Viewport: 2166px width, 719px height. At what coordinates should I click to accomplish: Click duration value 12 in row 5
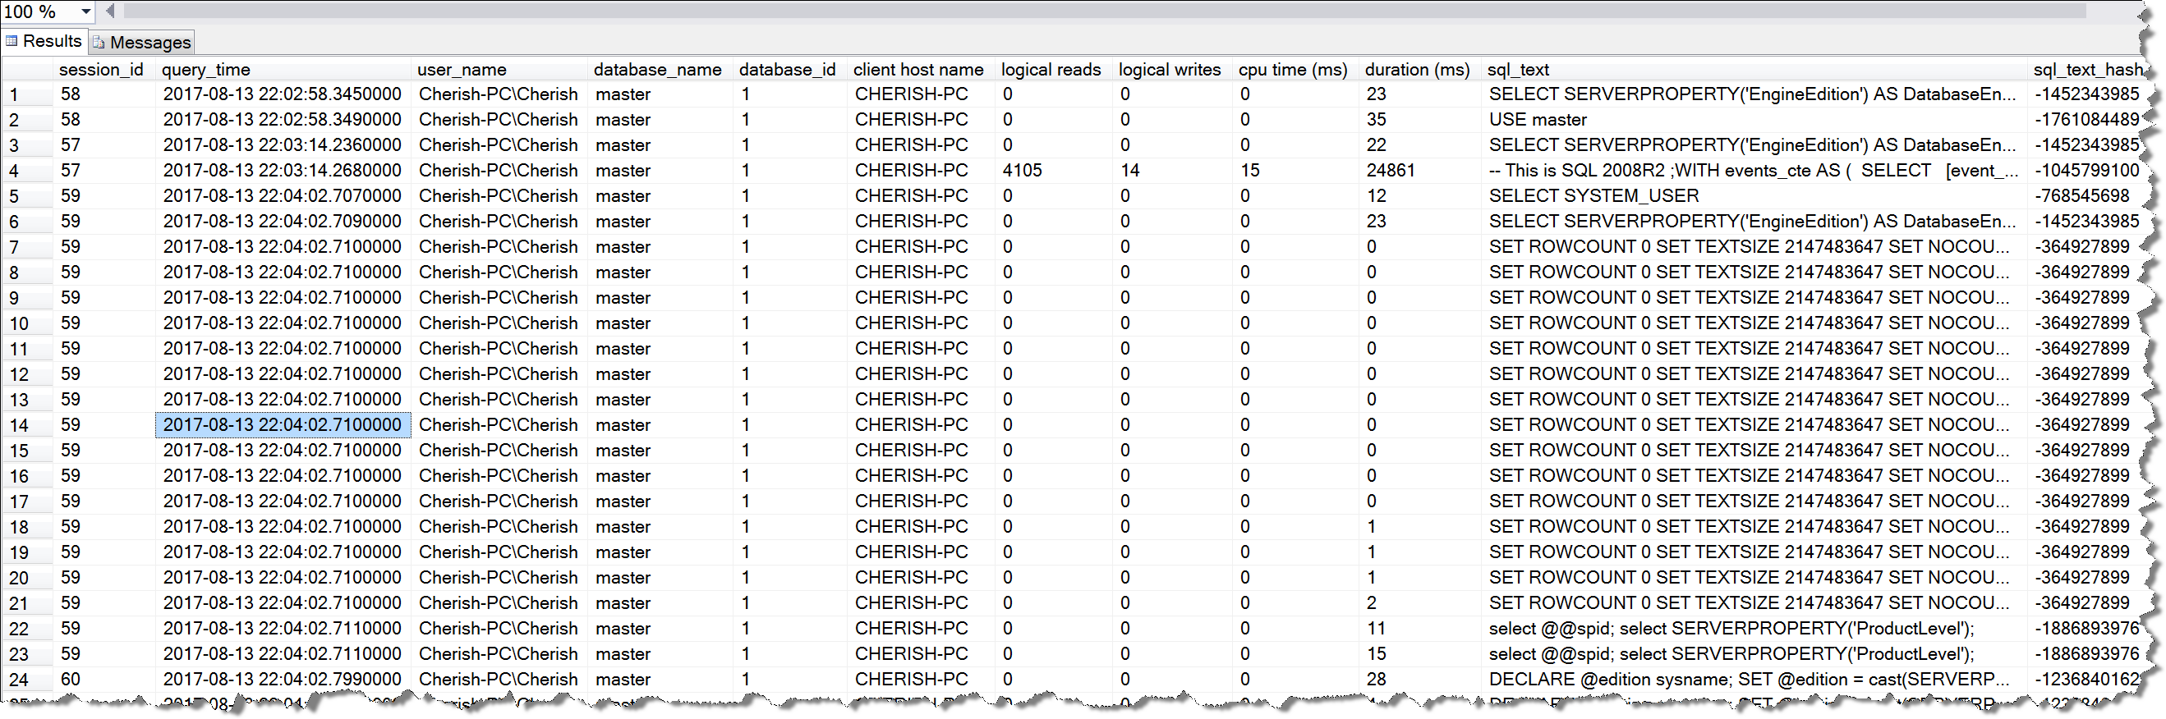[x=1376, y=195]
